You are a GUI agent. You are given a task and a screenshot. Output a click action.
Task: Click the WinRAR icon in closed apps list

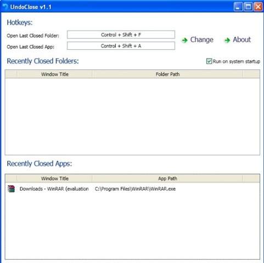point(11,189)
